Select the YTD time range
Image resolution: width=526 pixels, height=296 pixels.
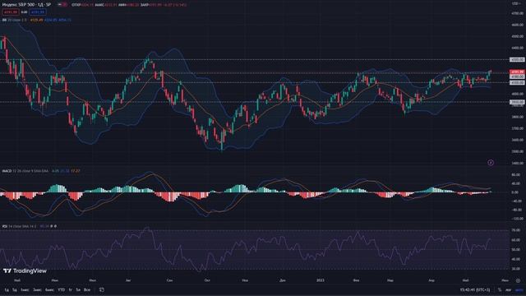click(61, 289)
